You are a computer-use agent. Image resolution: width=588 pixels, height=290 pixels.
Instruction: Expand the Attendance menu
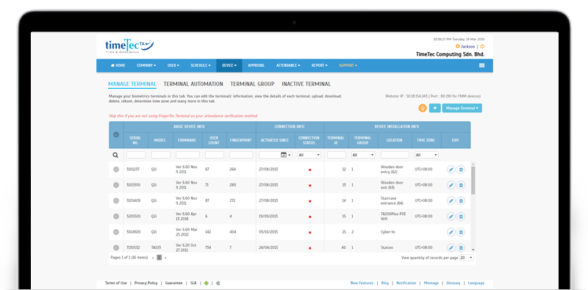point(288,65)
